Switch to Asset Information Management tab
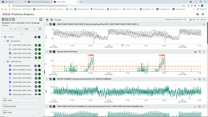The image size is (208, 117). [40, 2]
